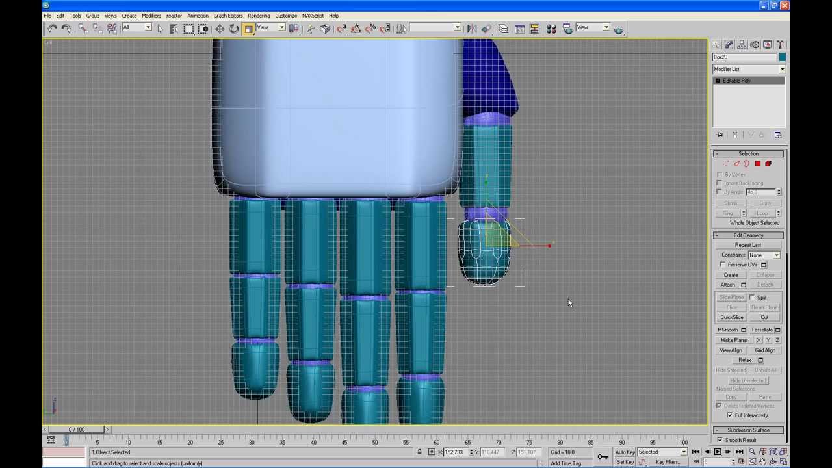Toggle the By Vertex checkbox
832x468 pixels.
click(720, 175)
